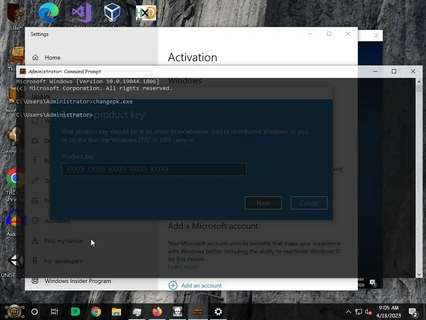
Task: Close the Settings window
Action: pos(348,34)
